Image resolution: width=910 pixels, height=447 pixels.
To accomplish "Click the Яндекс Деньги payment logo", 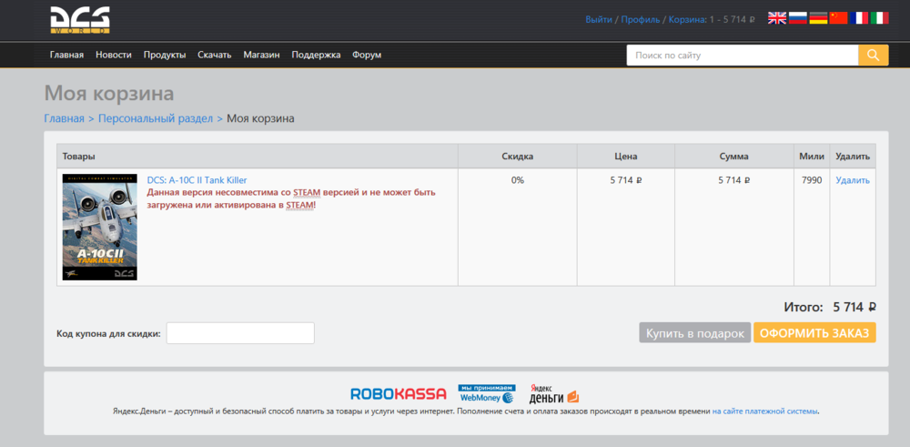I will pyautogui.click(x=553, y=393).
